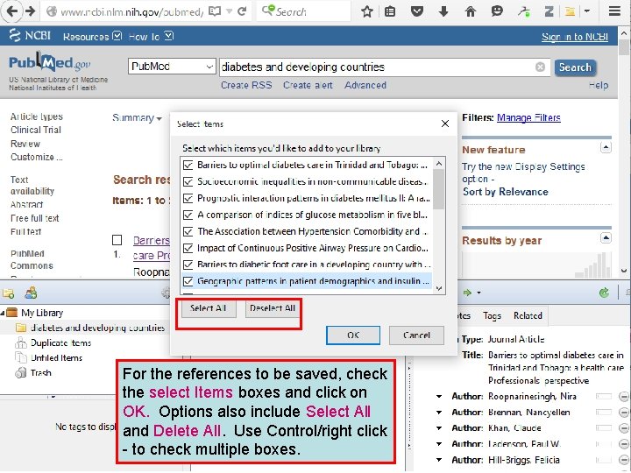The width and height of the screenshot is (631, 473).
Task: Select 'diabetes and developing countries' collection
Action: click(x=97, y=328)
